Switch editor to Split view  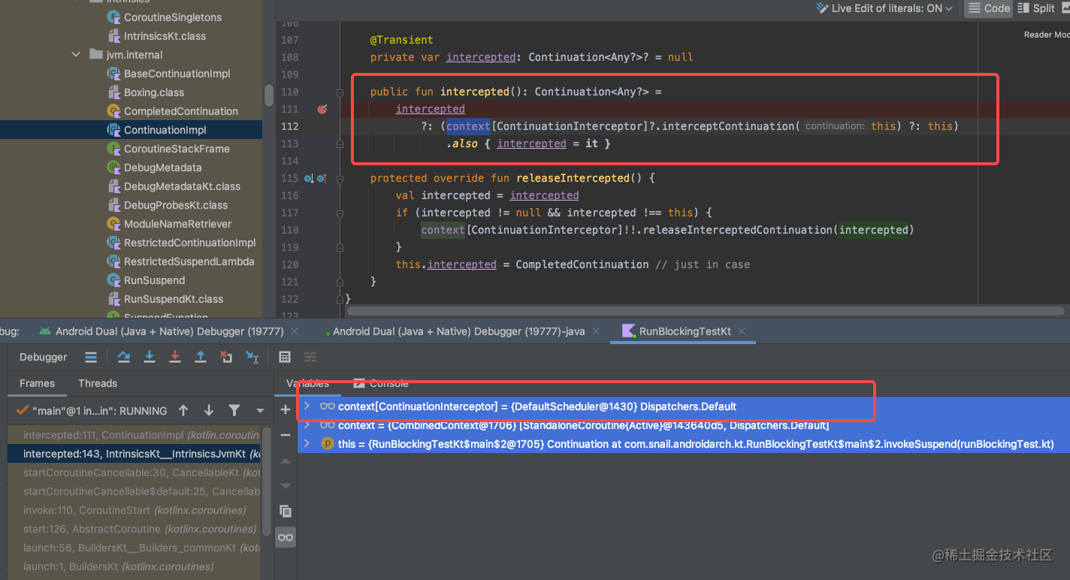click(1035, 8)
